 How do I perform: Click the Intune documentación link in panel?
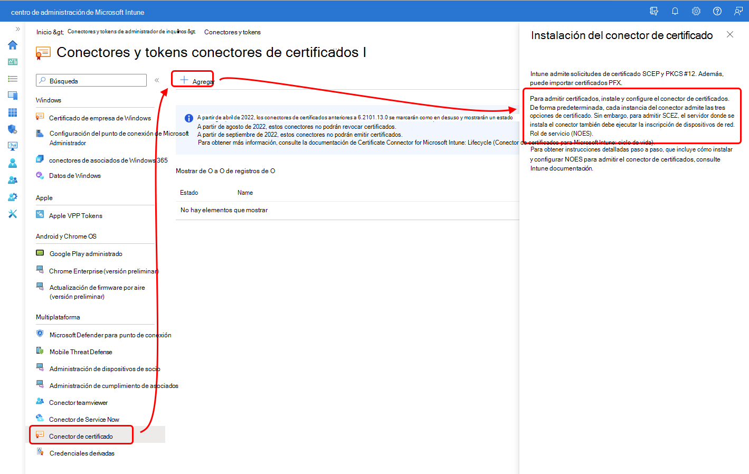(562, 168)
